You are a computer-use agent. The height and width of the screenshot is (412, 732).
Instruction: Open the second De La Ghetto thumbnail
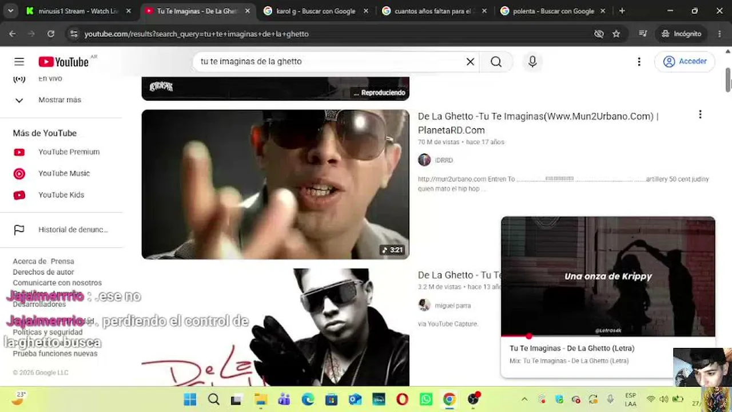(x=275, y=327)
